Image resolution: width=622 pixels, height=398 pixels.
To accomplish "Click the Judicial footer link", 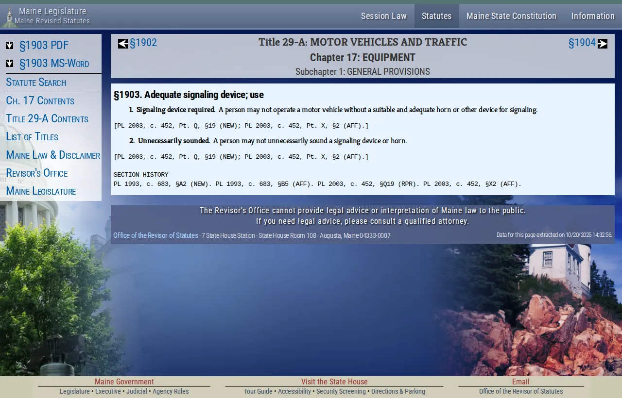I will coord(137,391).
